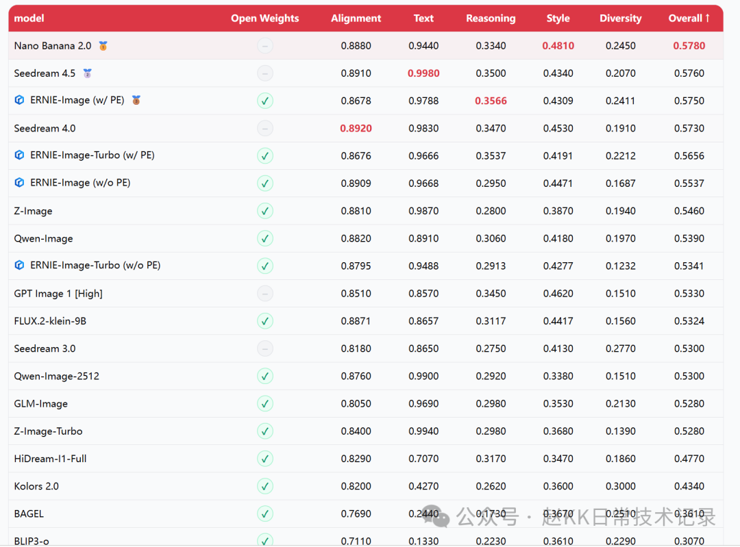Click the silver medal icon beside Seedream 4.5
The height and width of the screenshot is (547, 740).
(87, 73)
